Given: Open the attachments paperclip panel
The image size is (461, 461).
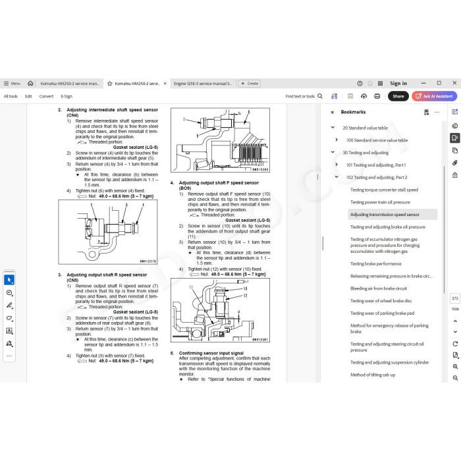Looking at the screenshot, I should coord(455,163).
